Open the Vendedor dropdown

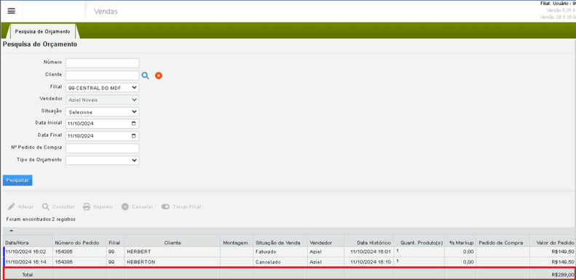coord(102,100)
